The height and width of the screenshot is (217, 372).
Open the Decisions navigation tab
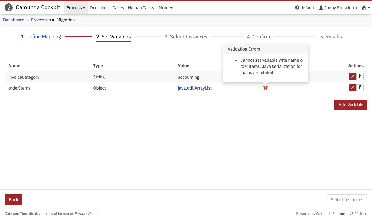[99, 8]
